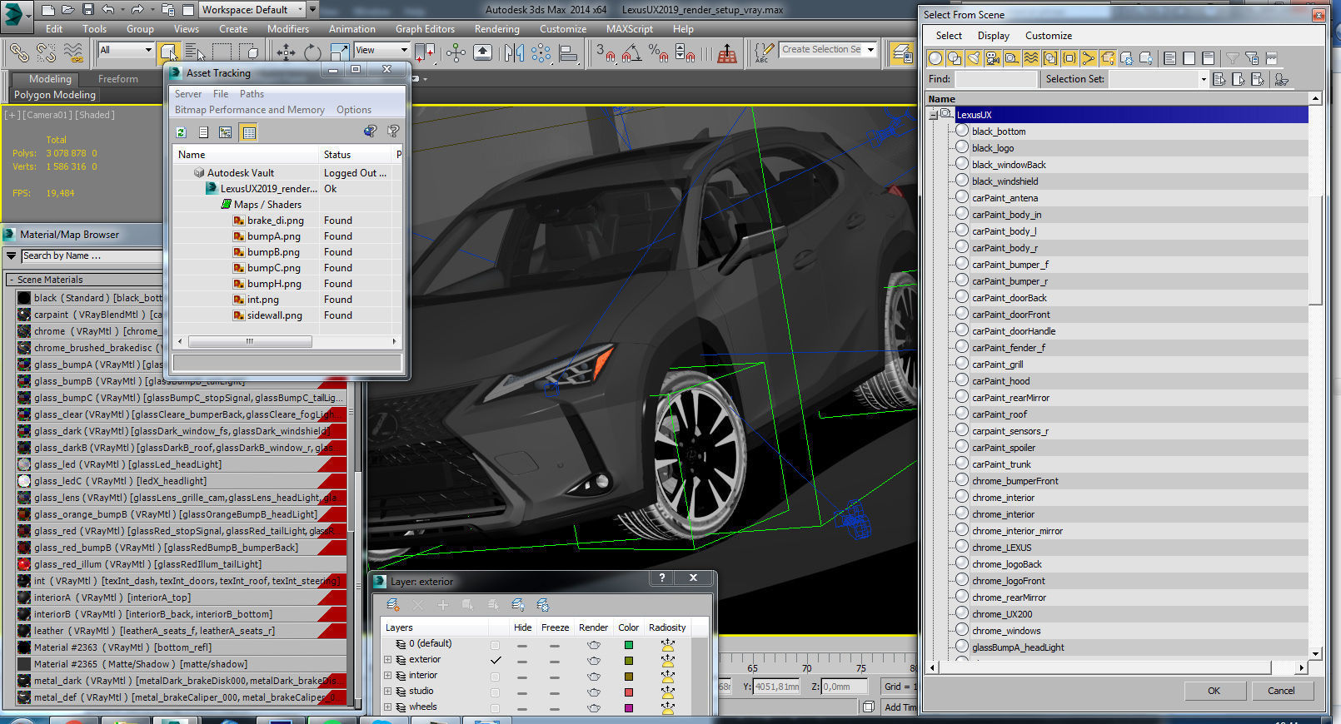The image size is (1341, 724).
Task: Open Display menu in Select From Scene
Action: click(x=993, y=36)
